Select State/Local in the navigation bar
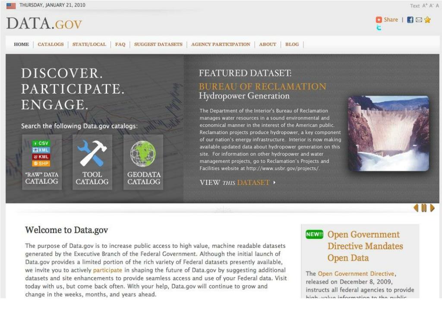The width and height of the screenshot is (442, 331). (89, 44)
